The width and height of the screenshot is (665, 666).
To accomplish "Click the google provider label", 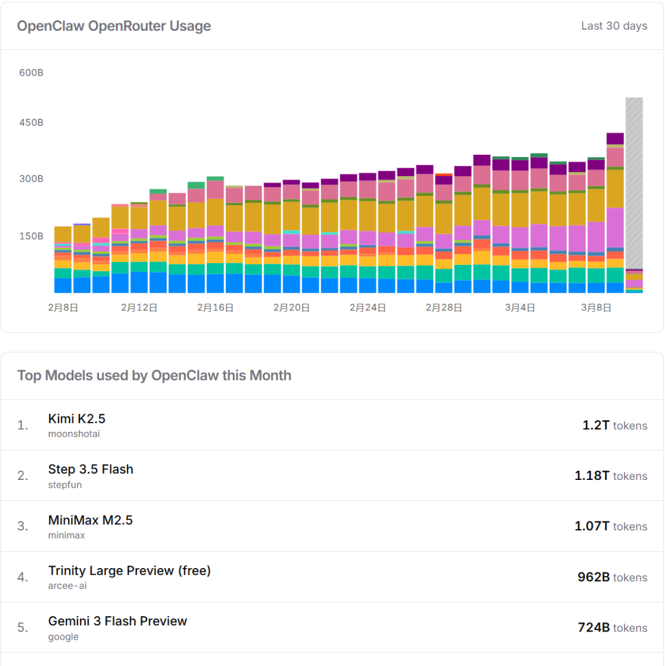I will [63, 636].
